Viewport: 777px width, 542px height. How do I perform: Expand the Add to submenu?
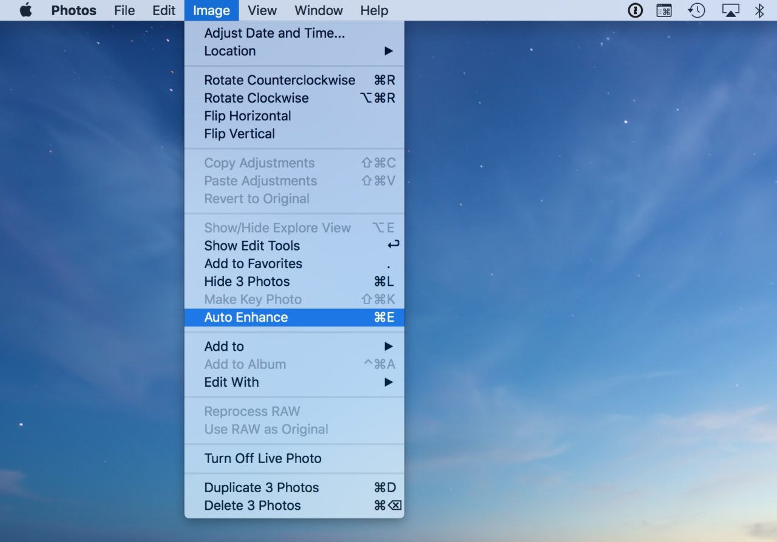[x=294, y=347]
